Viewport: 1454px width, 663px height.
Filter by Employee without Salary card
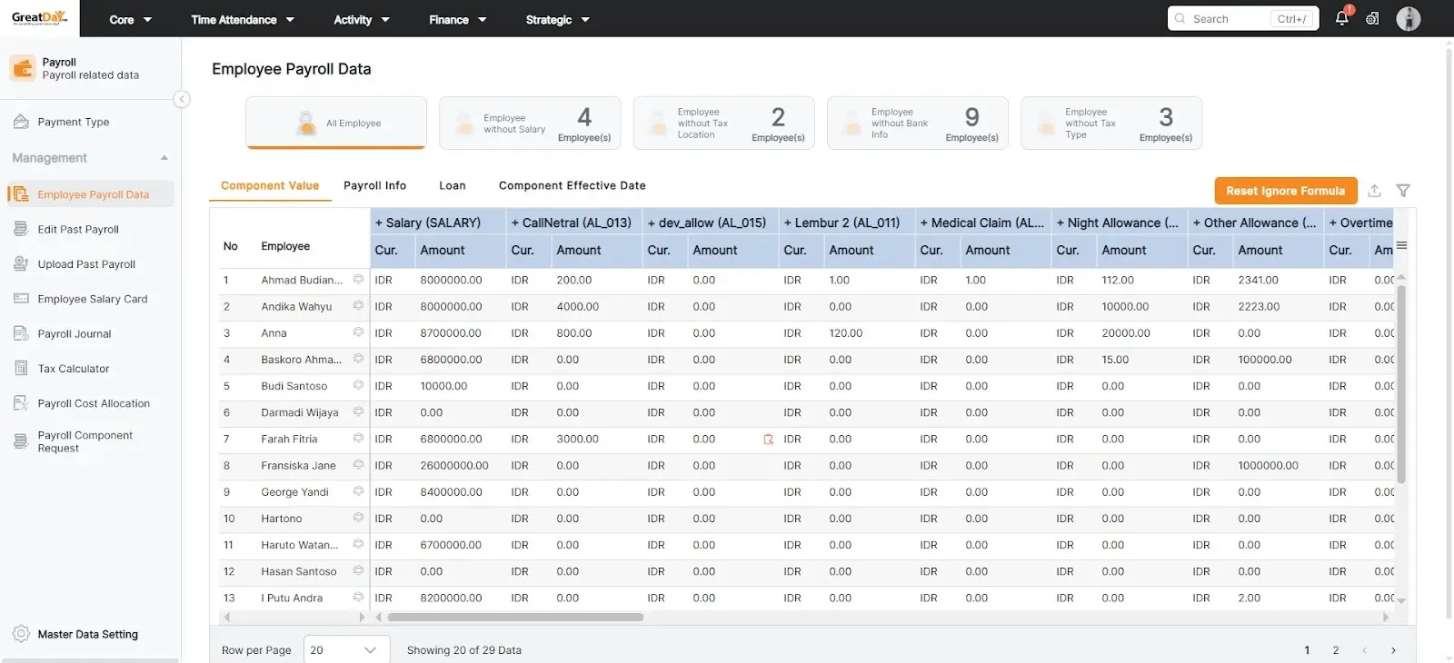[530, 124]
